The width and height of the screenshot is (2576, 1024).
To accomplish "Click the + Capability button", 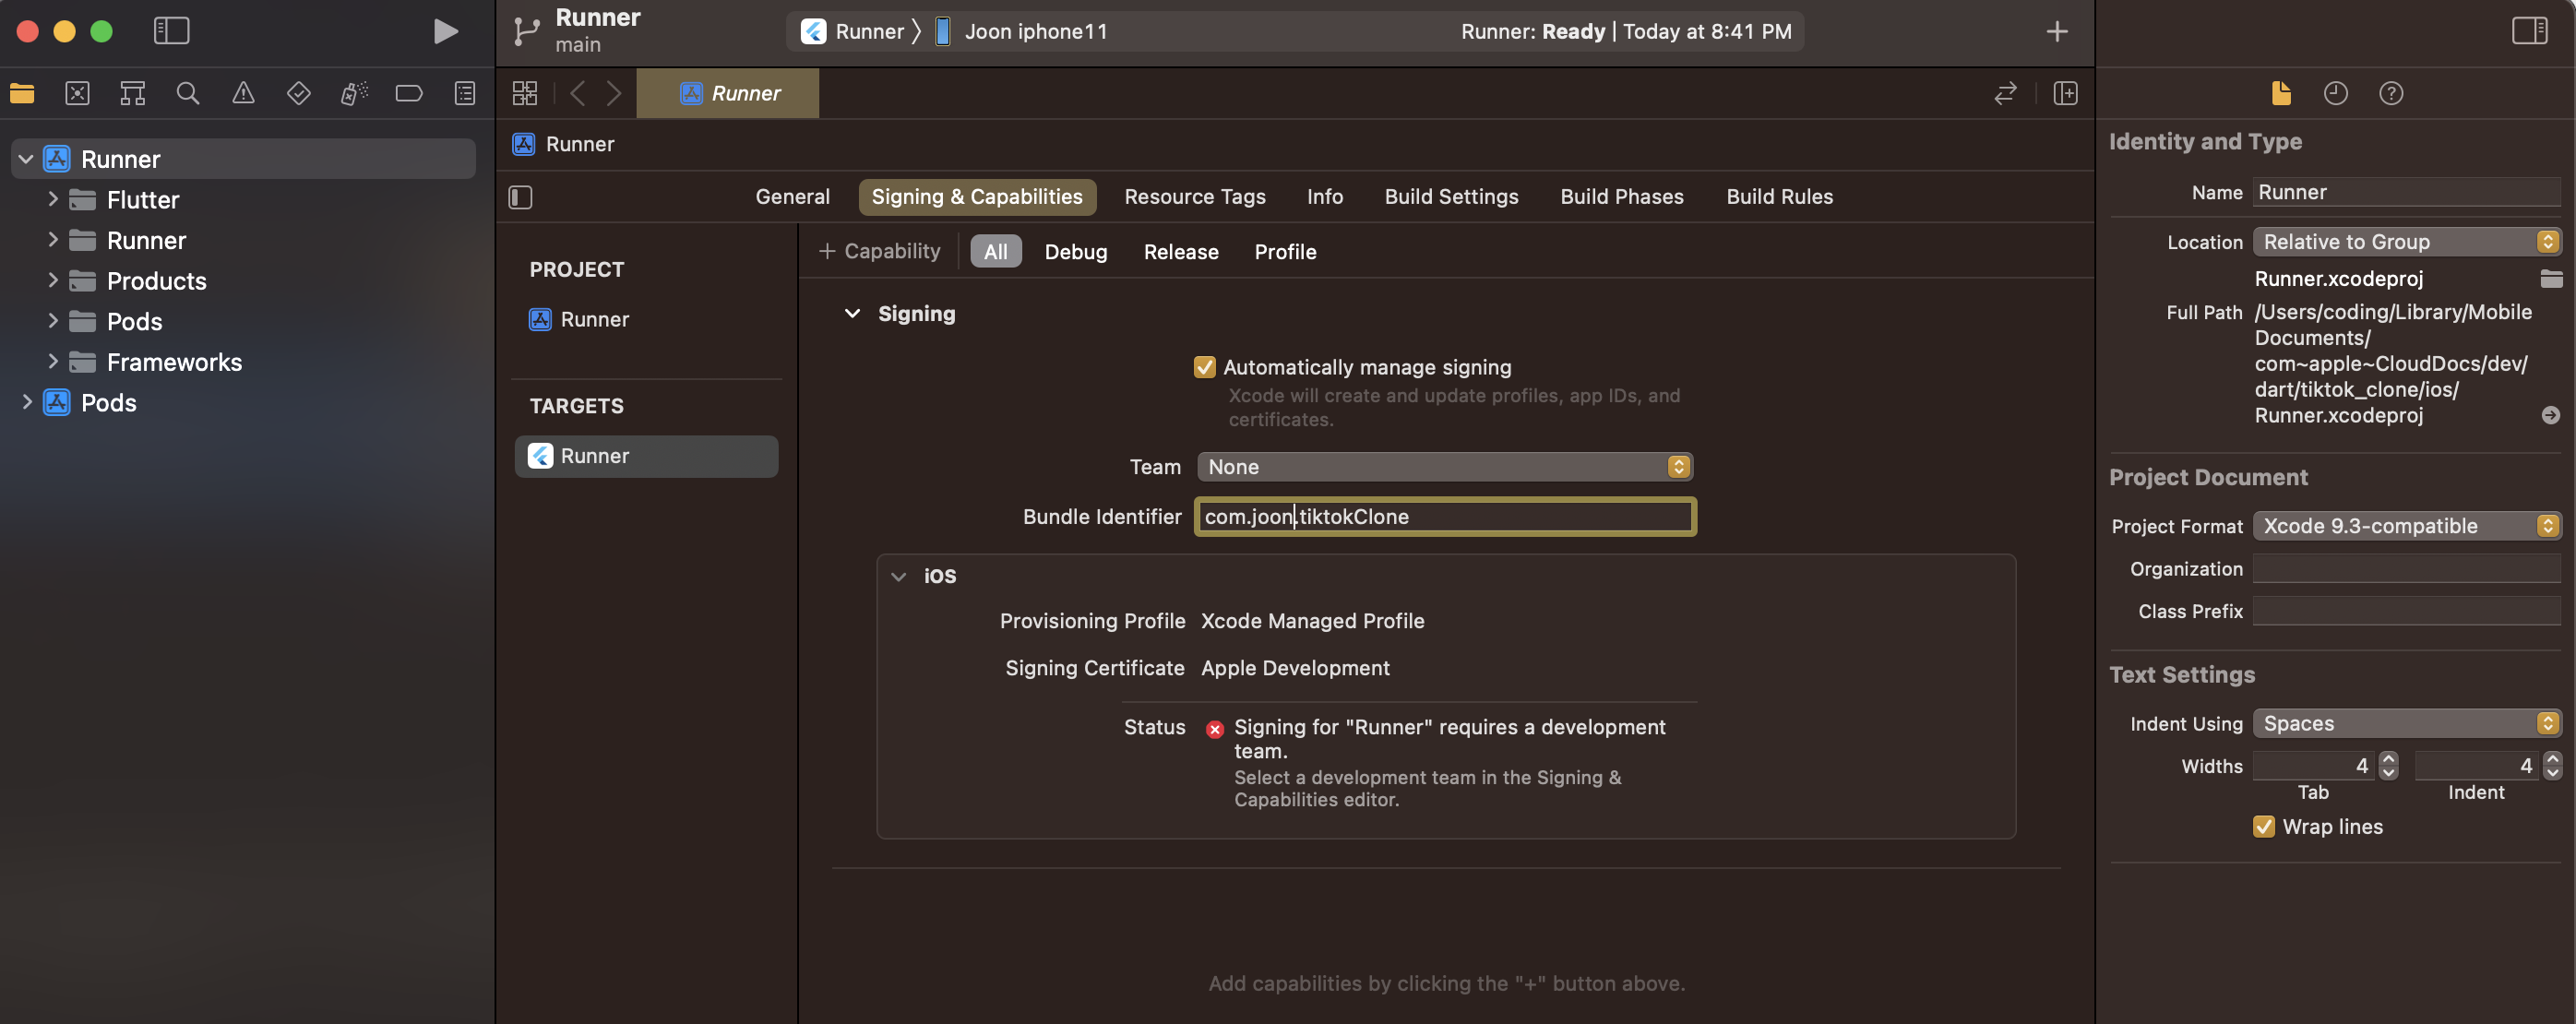I will pos(880,251).
